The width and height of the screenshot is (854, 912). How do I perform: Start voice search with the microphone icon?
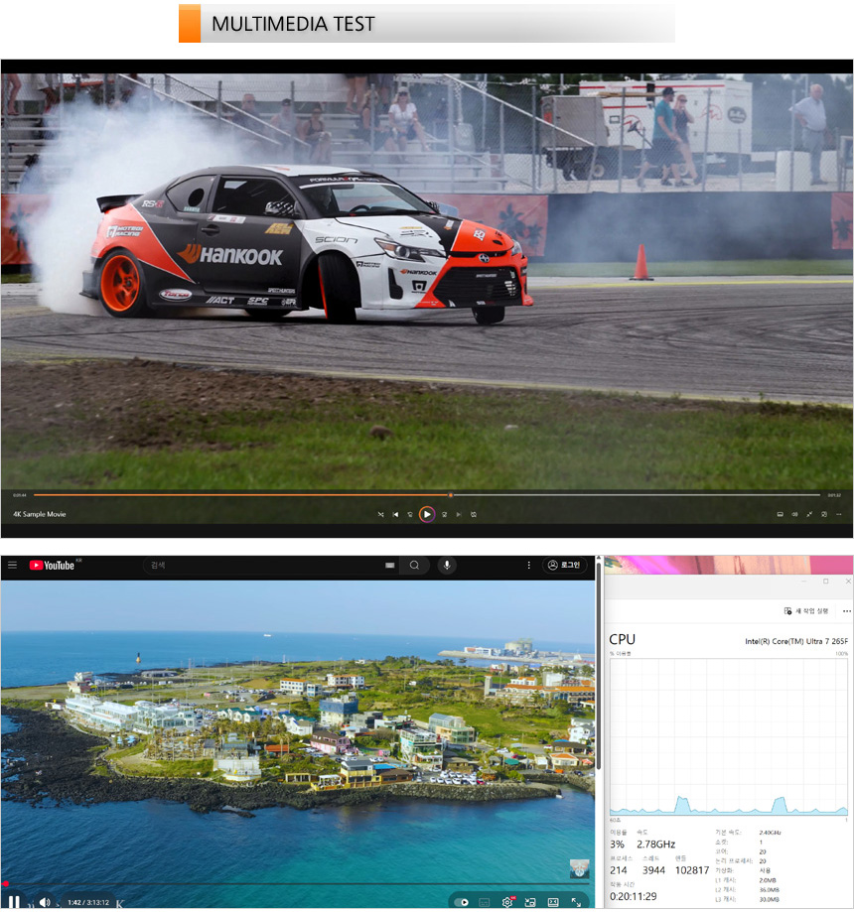click(x=447, y=565)
